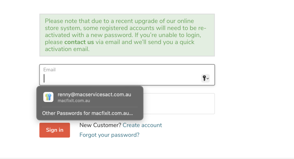Follow the bold contact us link
Viewport: 294px width, 159px height.
[x=79, y=42]
